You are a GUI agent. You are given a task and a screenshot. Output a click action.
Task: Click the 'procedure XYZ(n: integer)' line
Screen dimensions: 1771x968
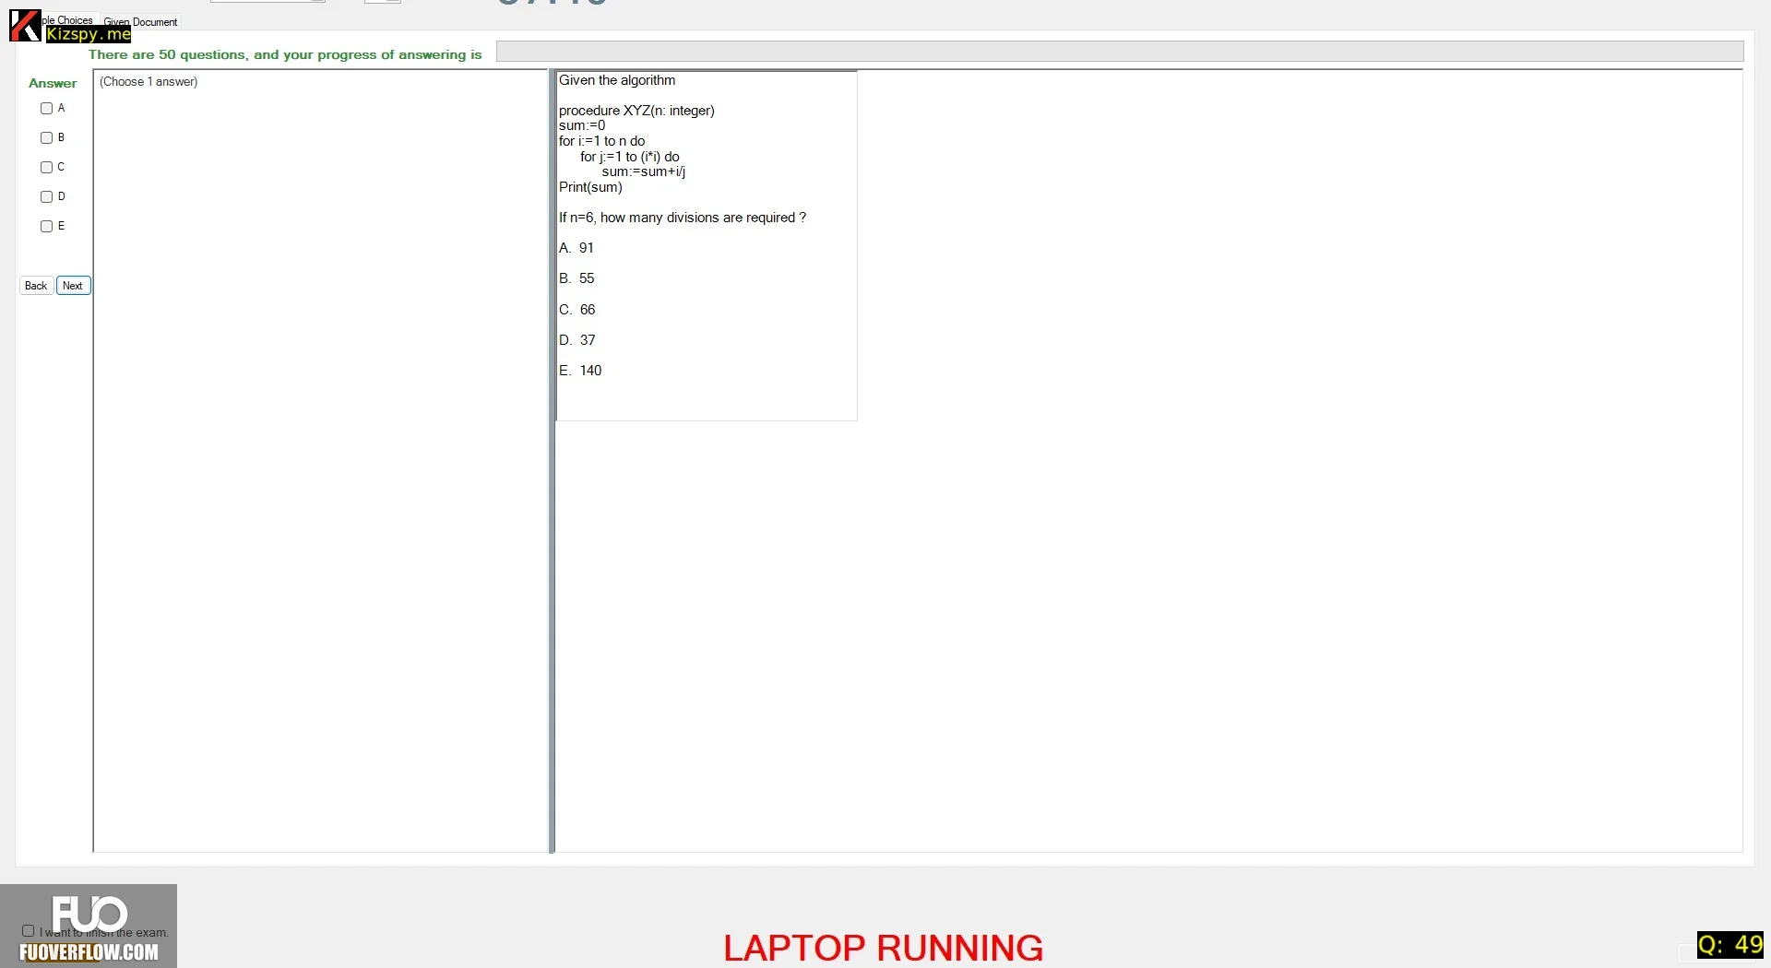click(x=636, y=111)
